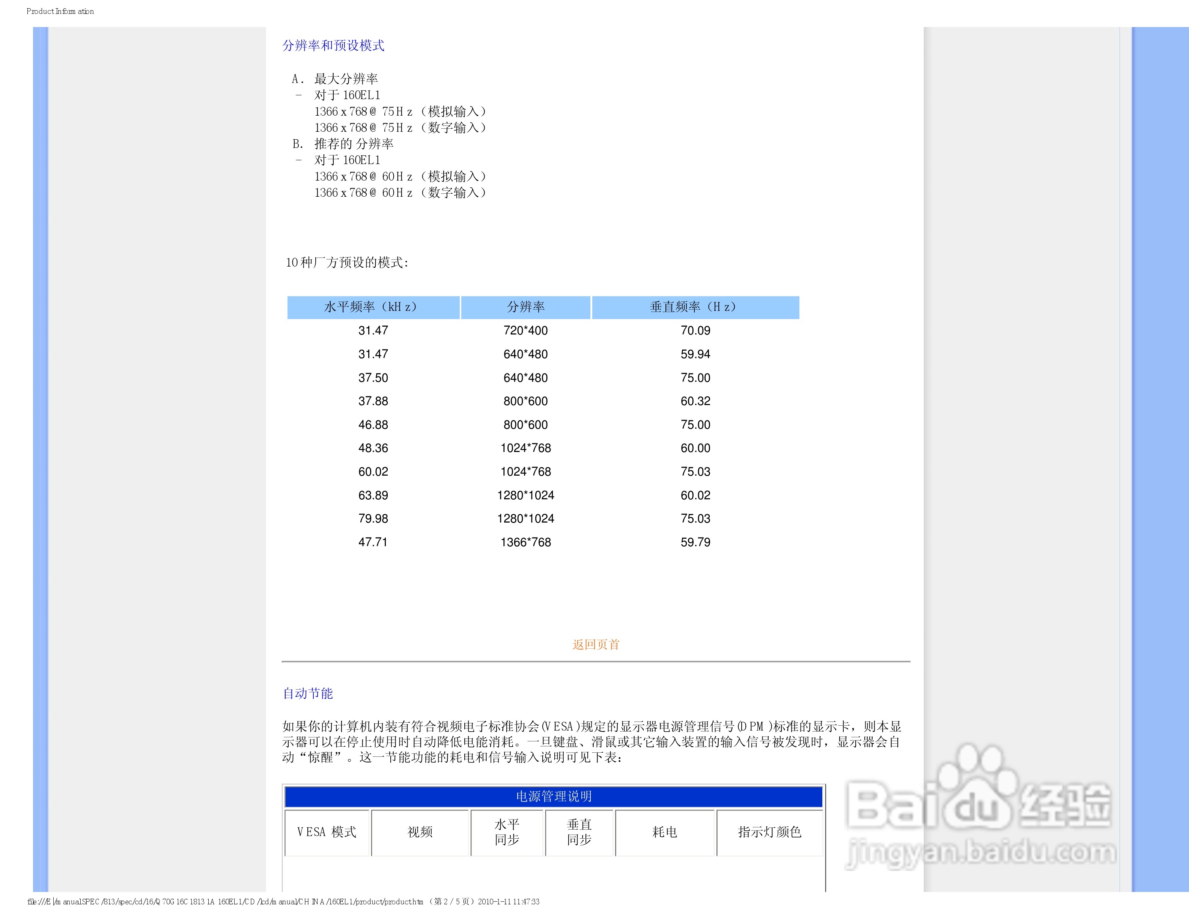
Task: Click the 视频 header cell
Action: (420, 832)
